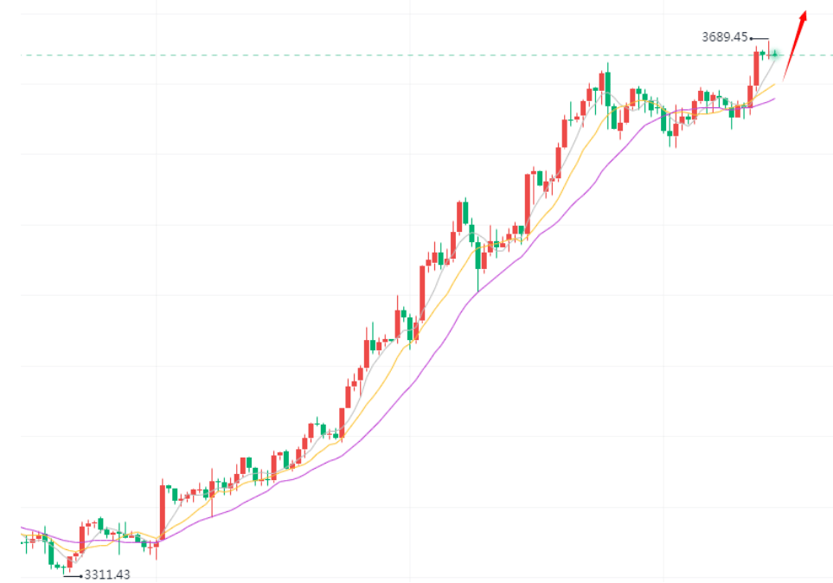
Task: Click the purple line's start at the left edge
Action: click(22, 527)
